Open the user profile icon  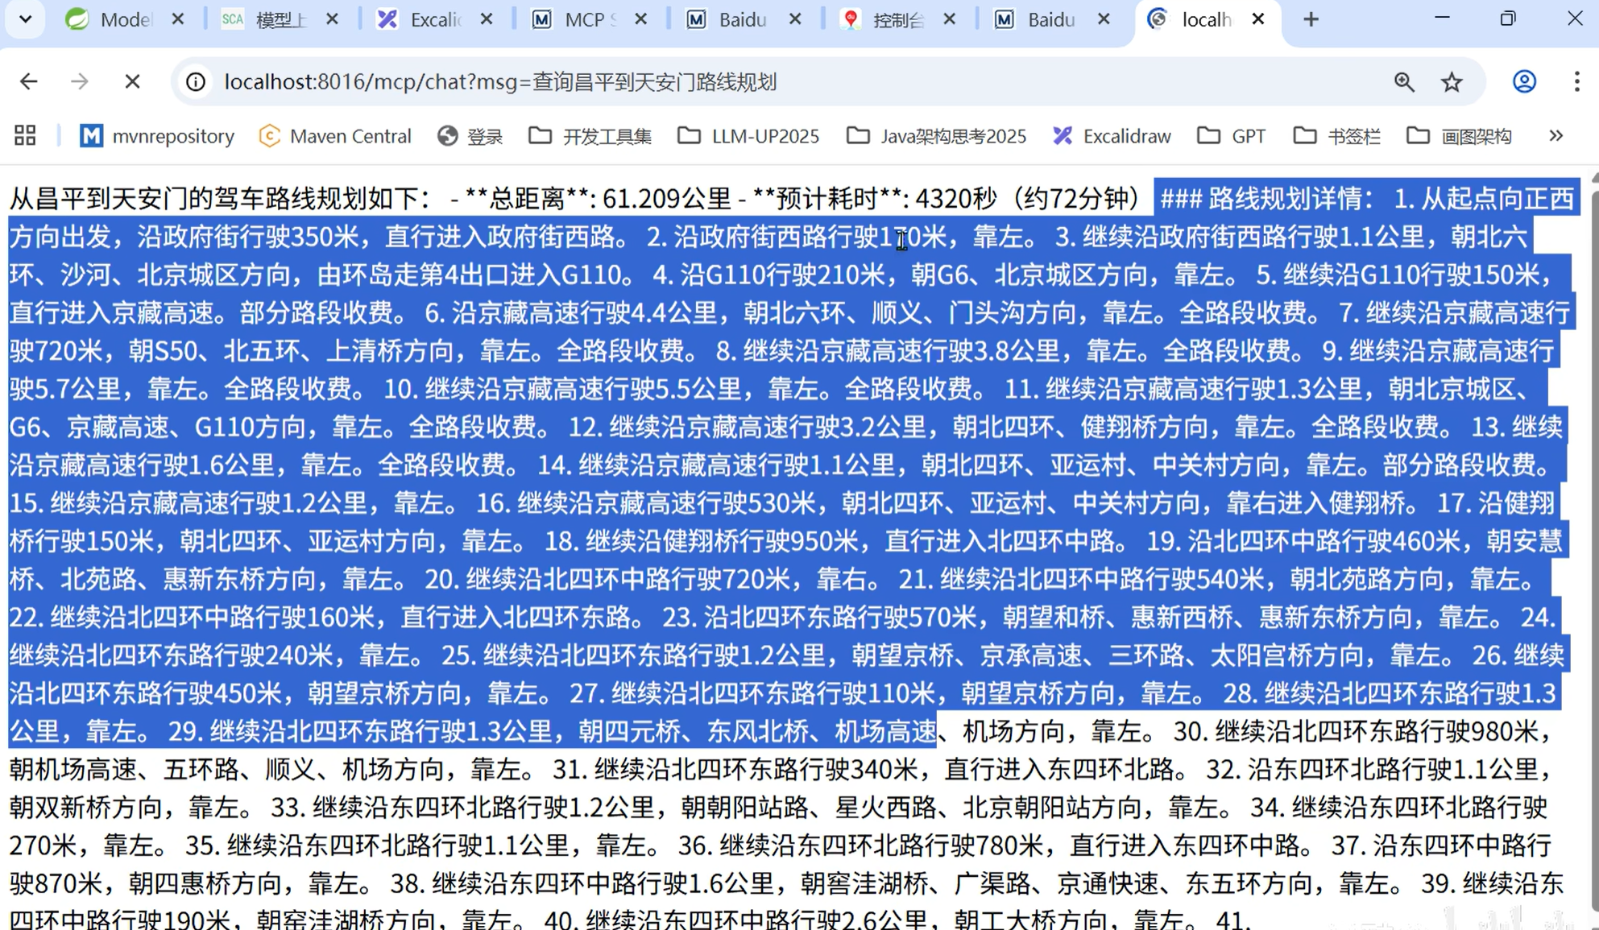click(1523, 81)
